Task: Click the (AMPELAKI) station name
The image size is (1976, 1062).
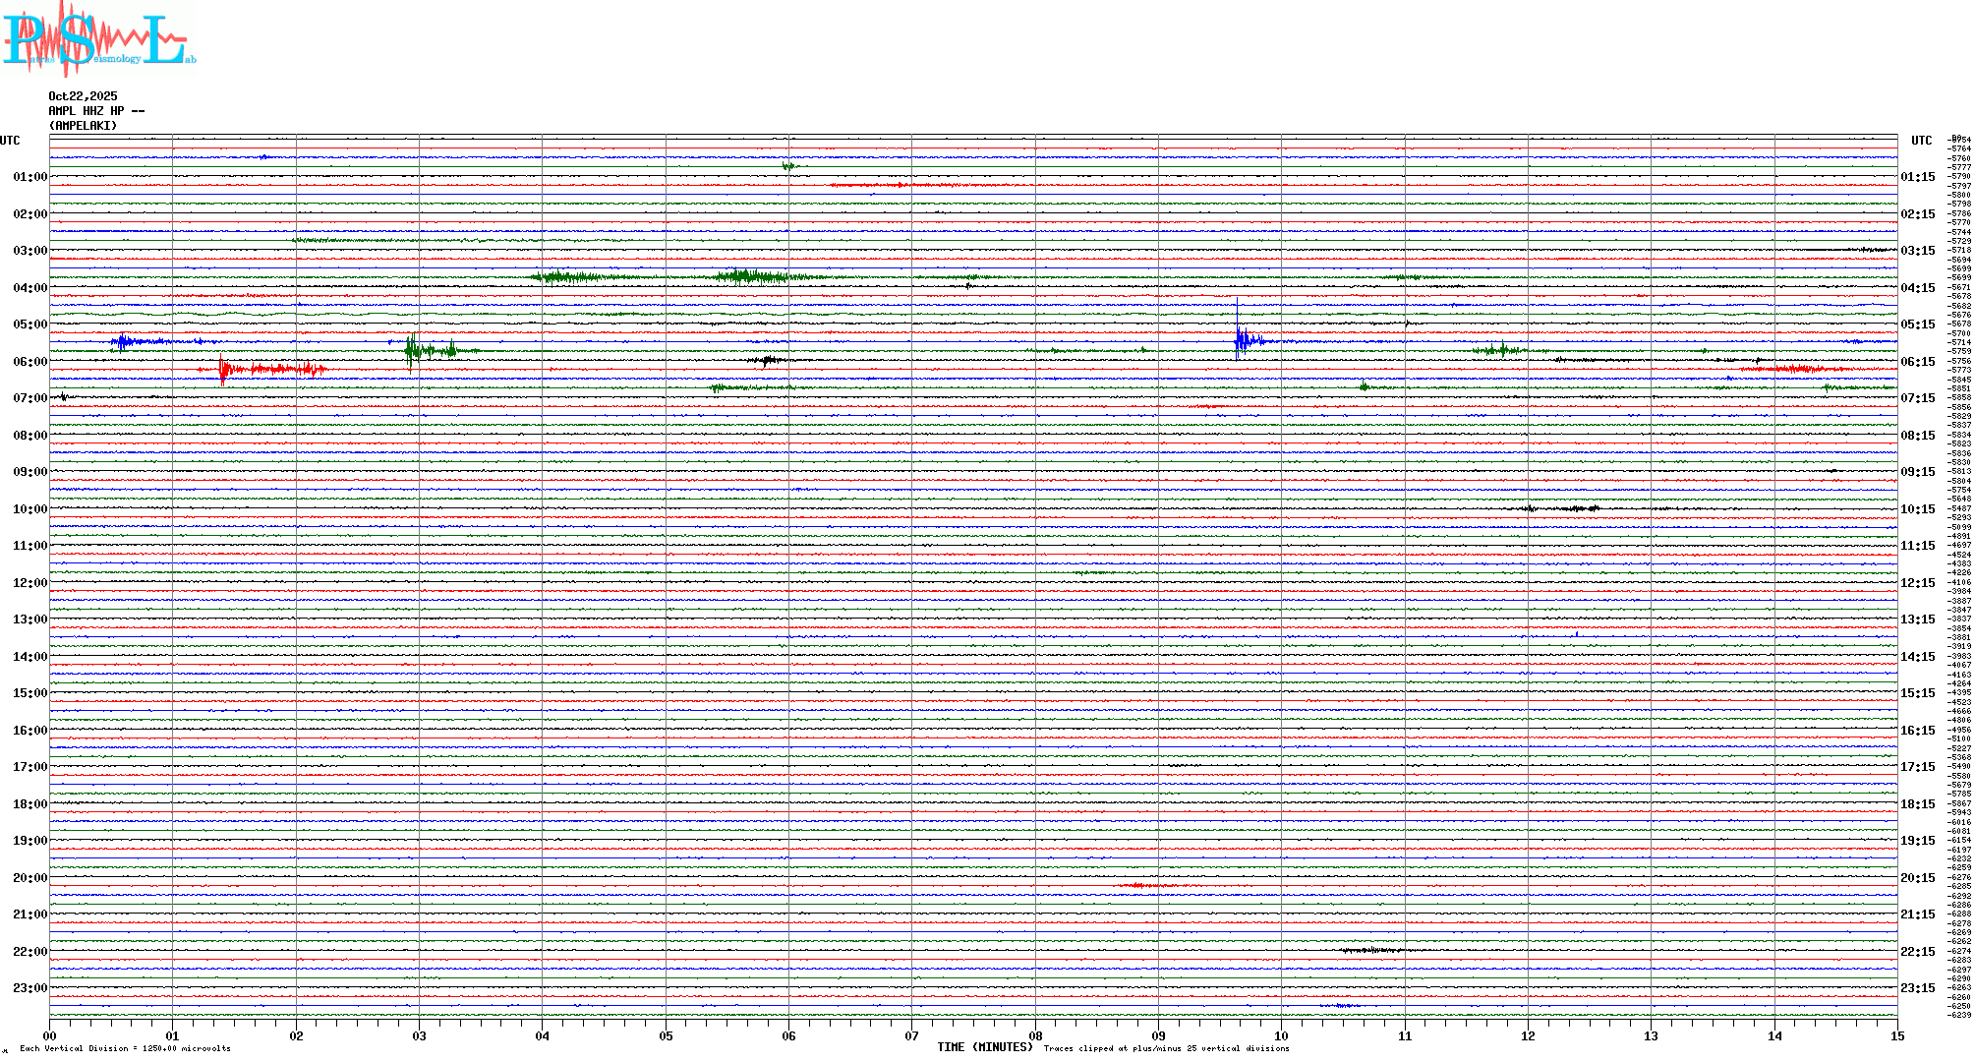Action: click(83, 126)
